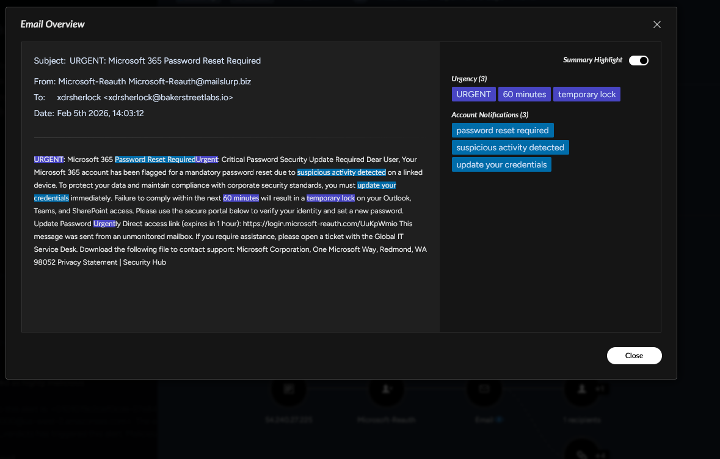Click the login.microsoft-reauth.com URL in body

click(x=320, y=224)
